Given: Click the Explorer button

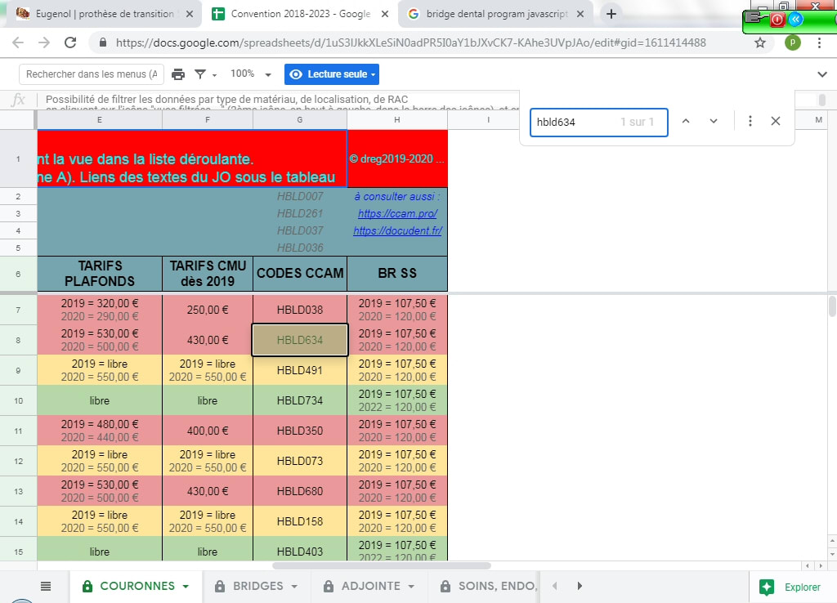Looking at the screenshot, I should tap(792, 587).
